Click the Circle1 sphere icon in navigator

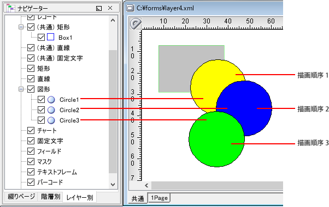click(x=51, y=100)
